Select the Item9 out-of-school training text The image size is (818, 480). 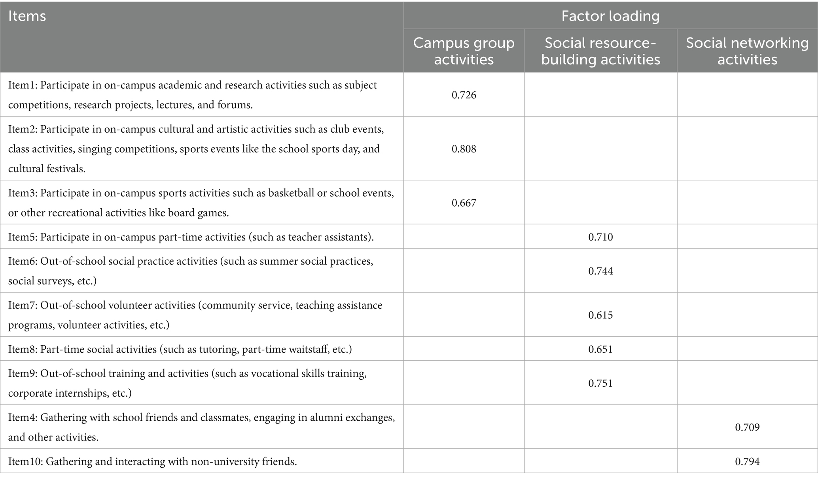click(x=187, y=383)
